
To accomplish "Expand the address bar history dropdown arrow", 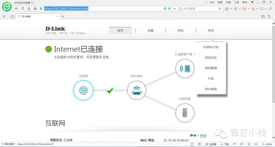I will [x=175, y=9].
